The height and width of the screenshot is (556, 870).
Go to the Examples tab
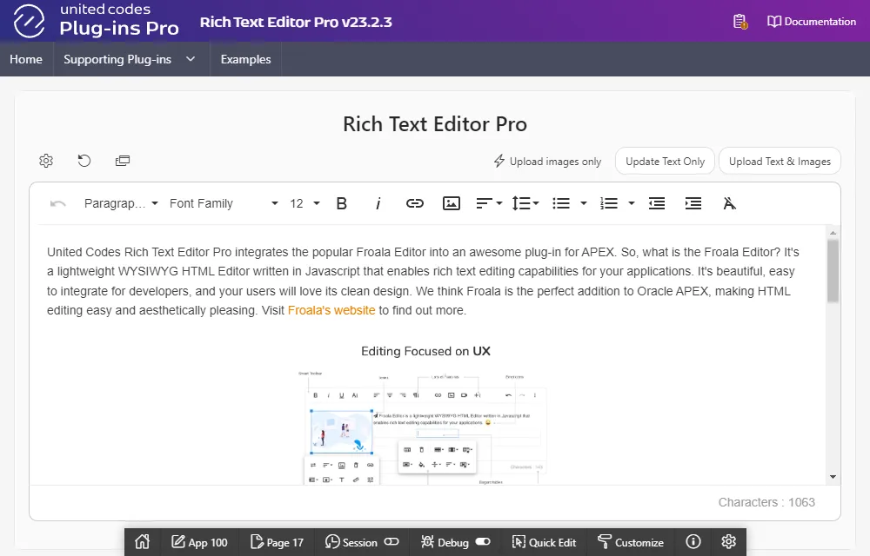coord(245,59)
